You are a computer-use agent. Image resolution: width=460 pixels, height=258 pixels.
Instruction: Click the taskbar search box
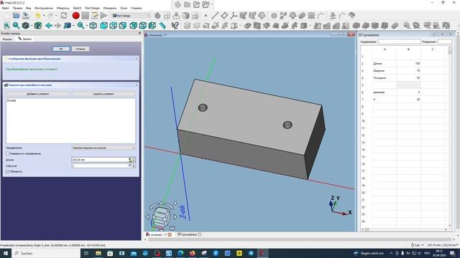click(x=46, y=253)
